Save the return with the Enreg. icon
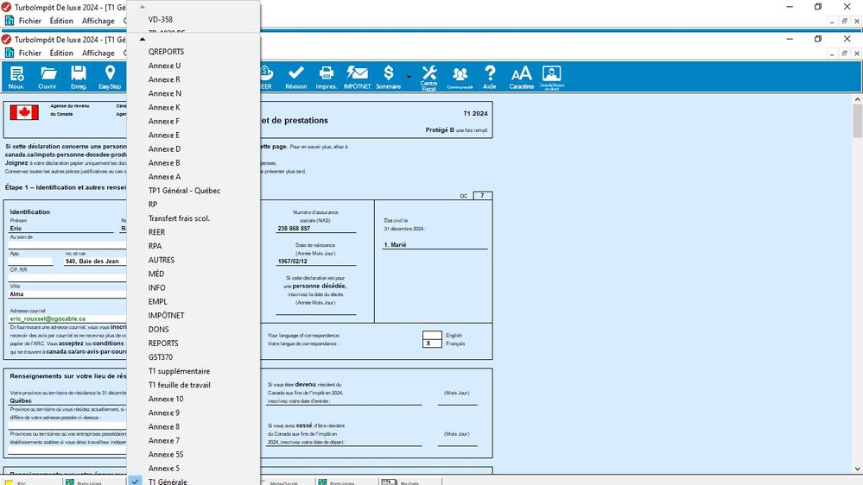Screen dimensions: 863x485 pos(79,77)
